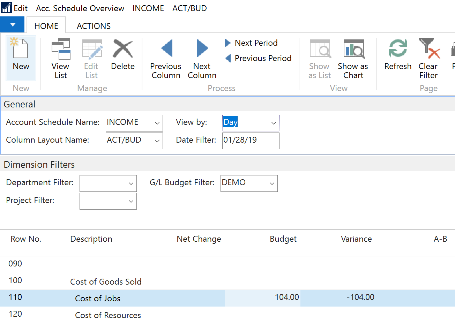Click into the Date Filter field

tap(250, 141)
